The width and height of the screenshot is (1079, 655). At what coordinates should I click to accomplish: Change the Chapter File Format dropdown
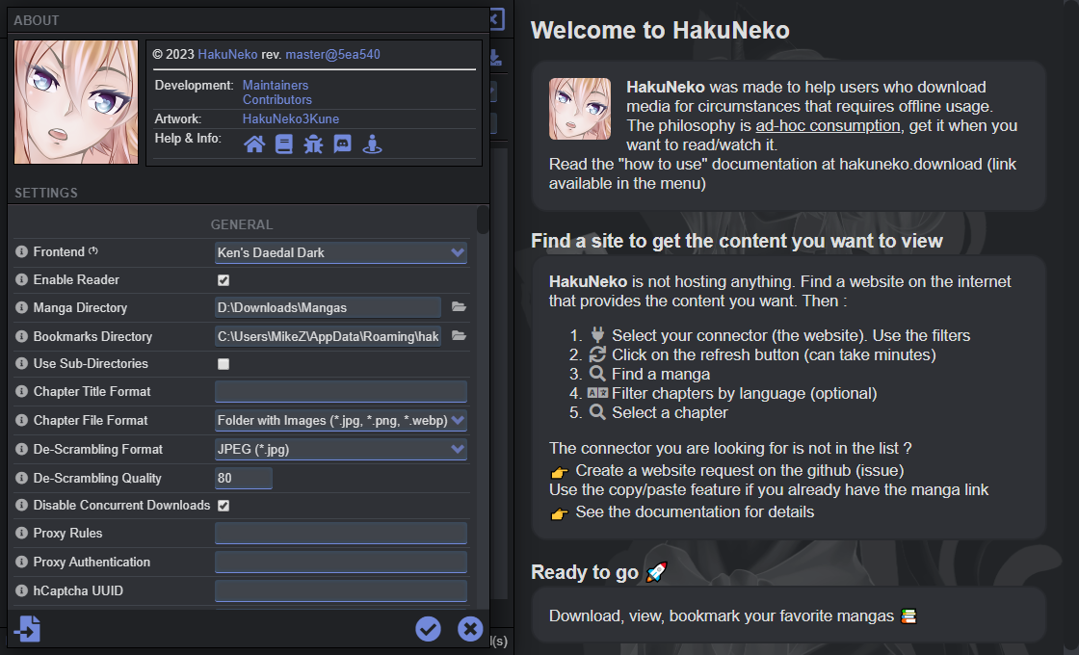pyautogui.click(x=341, y=420)
